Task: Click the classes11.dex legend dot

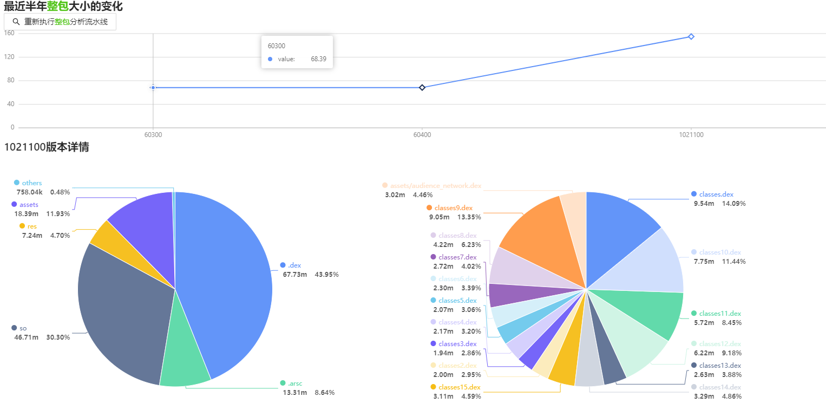Action: (694, 313)
